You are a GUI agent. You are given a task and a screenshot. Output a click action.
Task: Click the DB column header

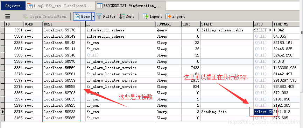121,24
